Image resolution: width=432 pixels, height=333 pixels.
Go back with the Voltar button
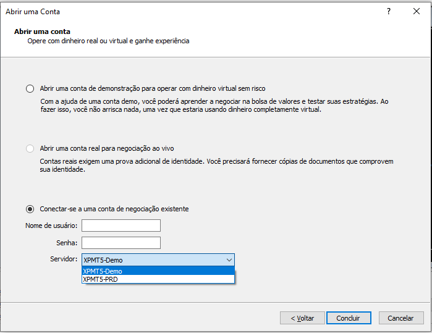tap(302, 318)
